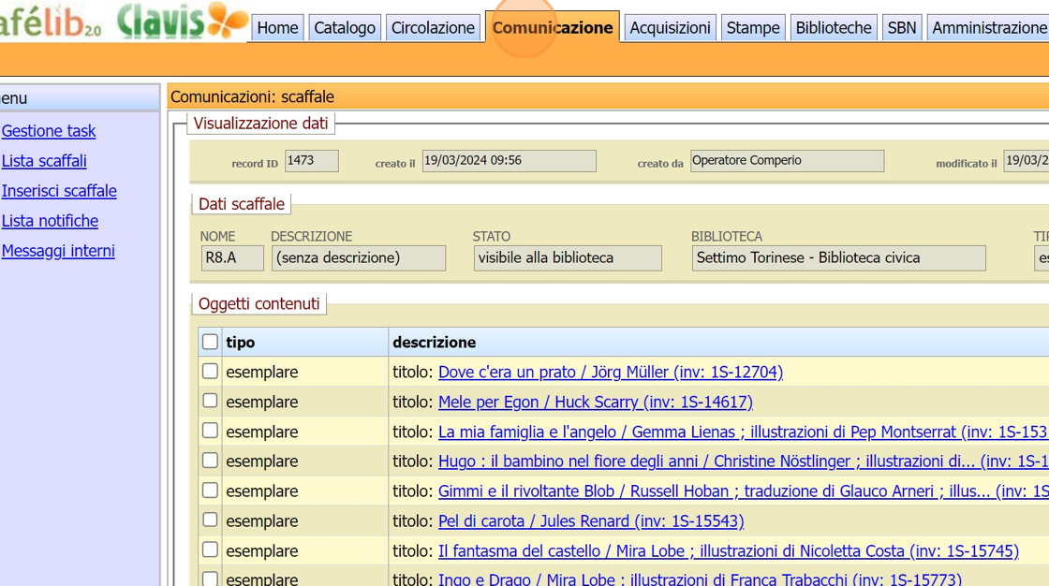1049x586 pixels.
Task: Open Lista scaffali in the menu
Action: click(44, 161)
